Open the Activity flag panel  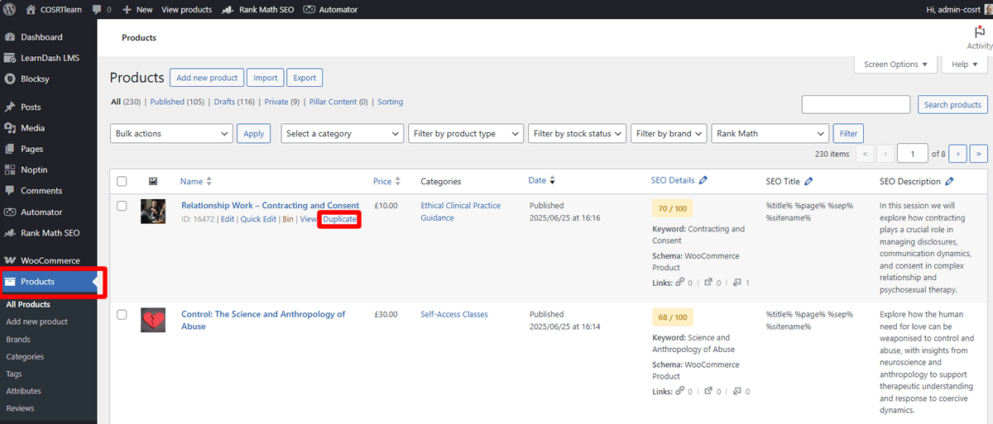tap(979, 37)
